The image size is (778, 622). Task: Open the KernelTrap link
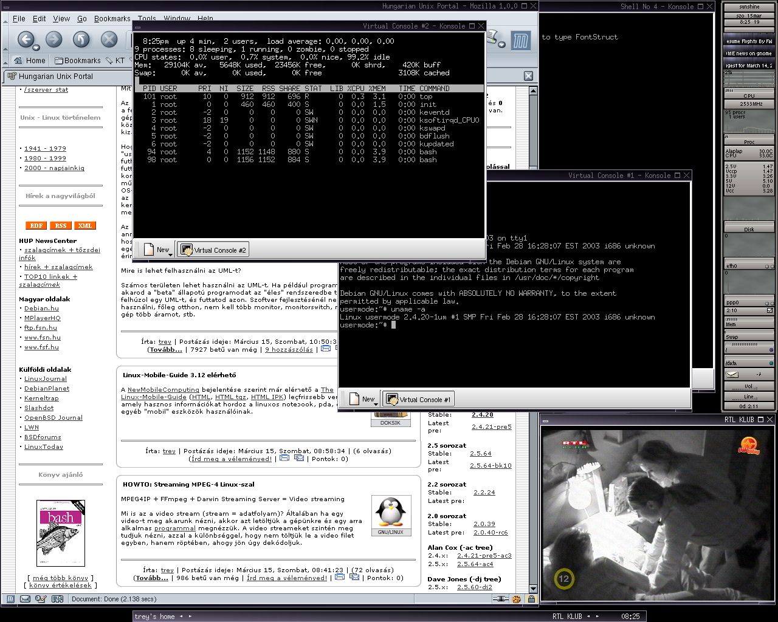point(41,398)
